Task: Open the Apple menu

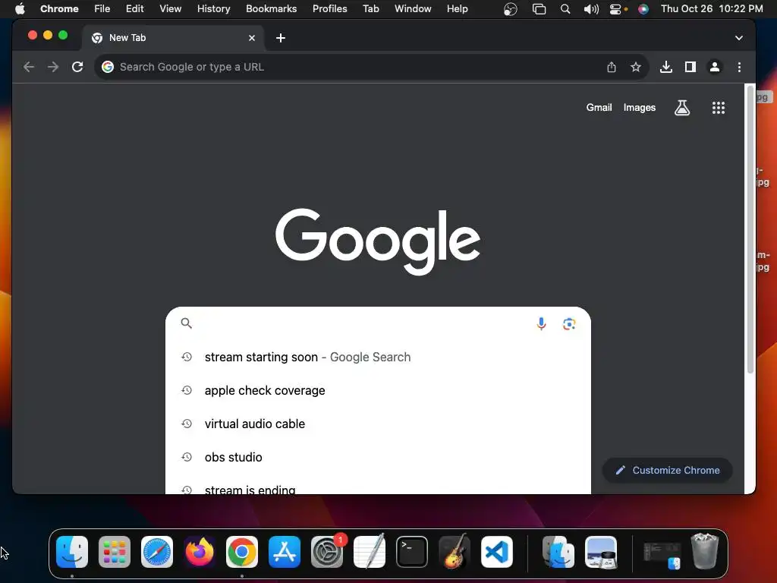Action: tap(20, 9)
